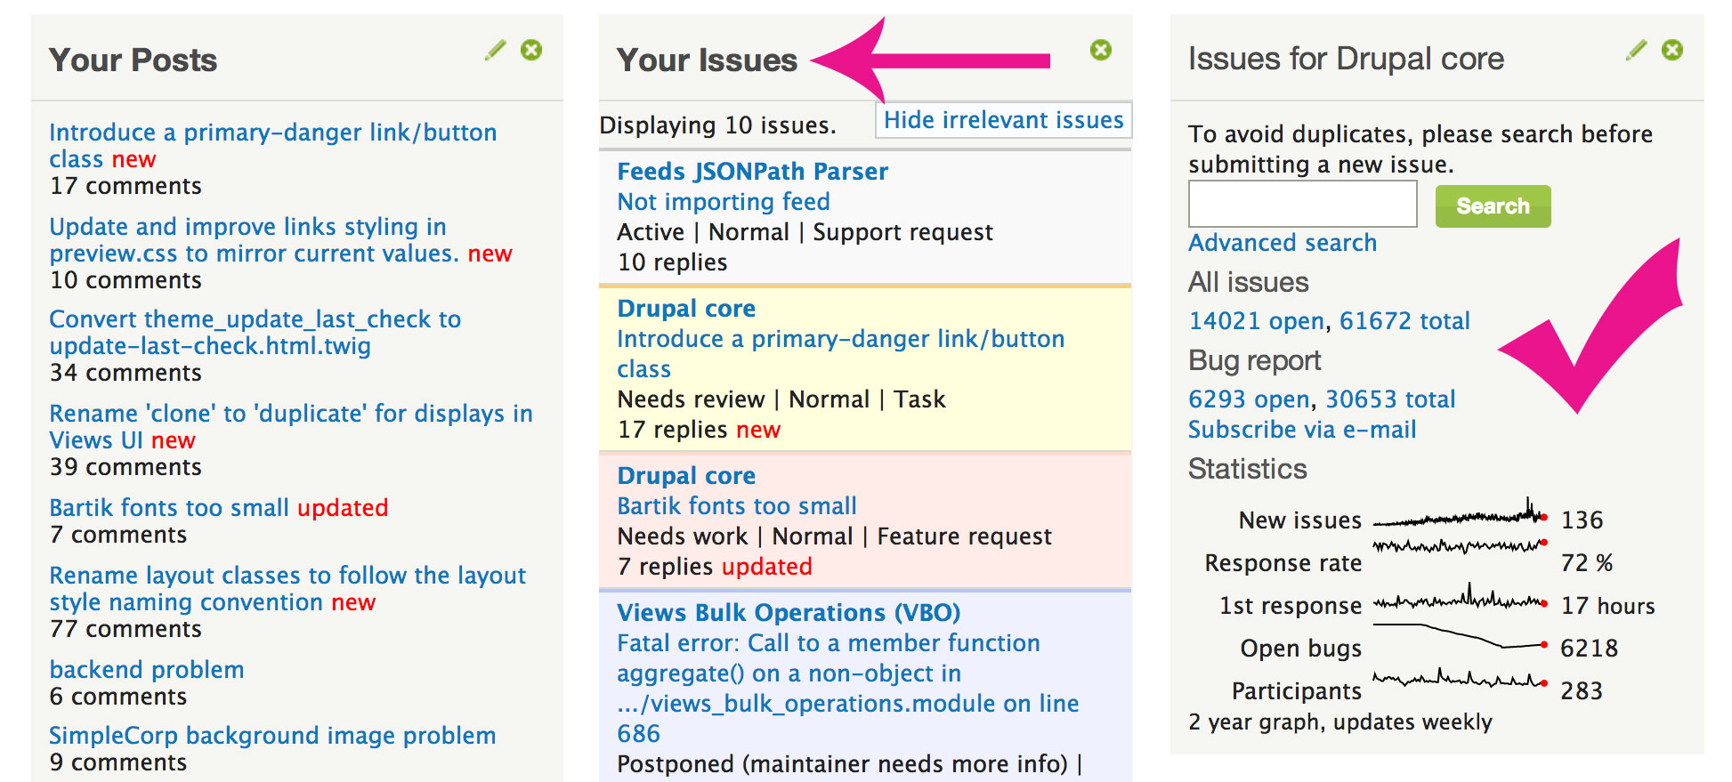
Task: Open '61672 total' all issues link
Action: (x=1404, y=321)
